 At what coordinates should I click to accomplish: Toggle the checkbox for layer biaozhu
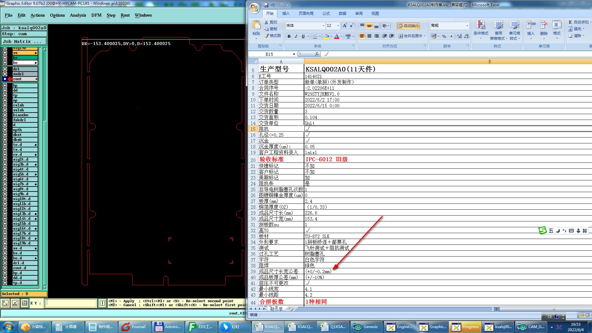5,115
